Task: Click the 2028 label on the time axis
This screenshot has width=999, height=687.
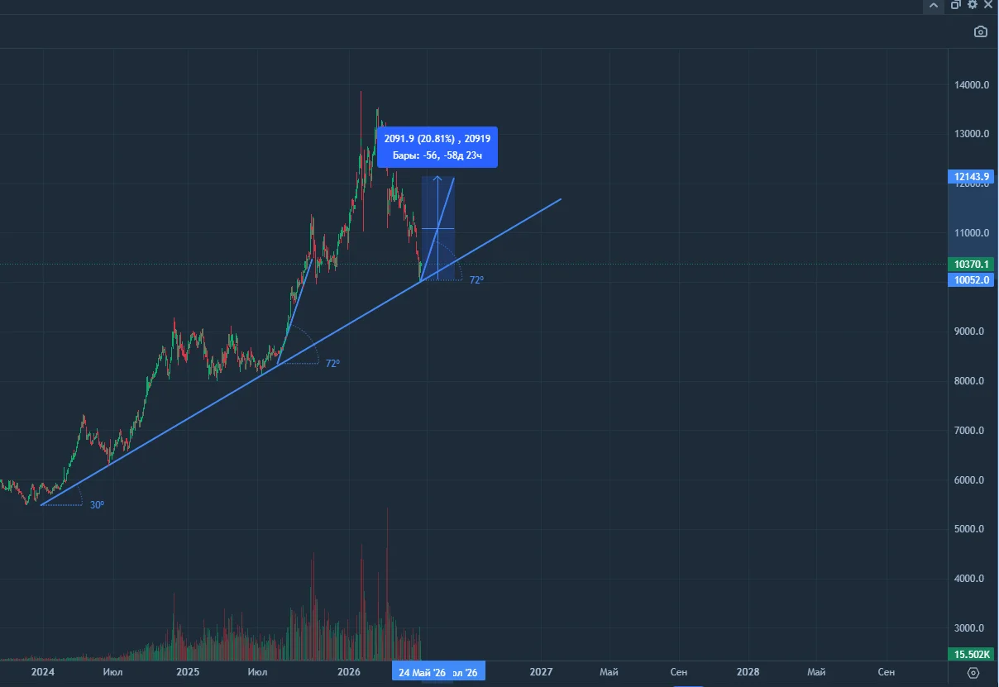Action: 748,673
